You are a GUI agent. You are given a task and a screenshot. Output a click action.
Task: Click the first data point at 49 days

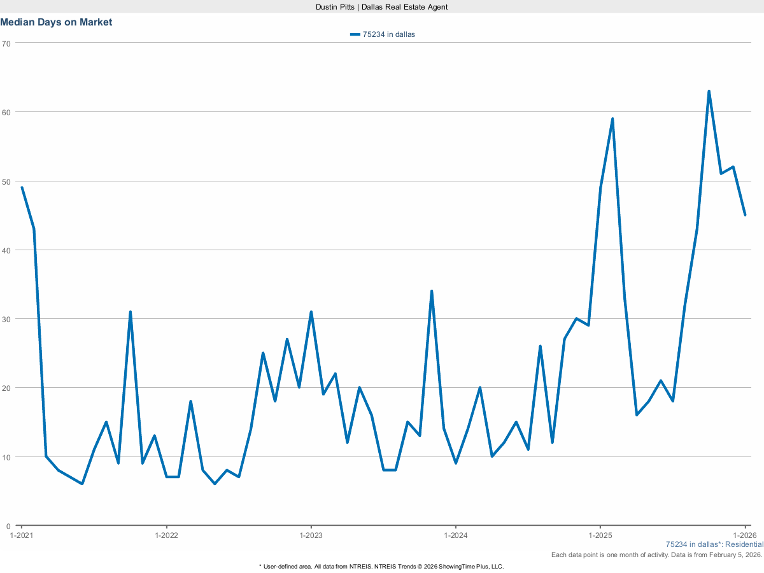pos(22,188)
